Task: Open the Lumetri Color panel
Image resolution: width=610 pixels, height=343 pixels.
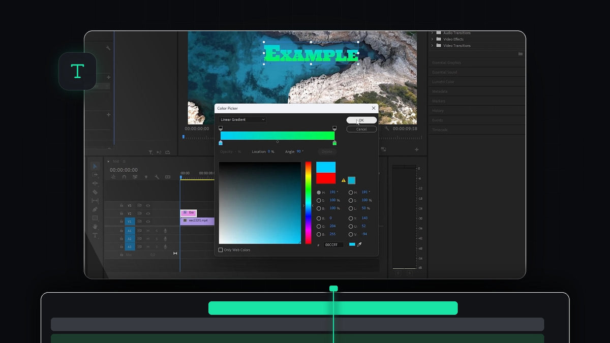Action: 443,82
